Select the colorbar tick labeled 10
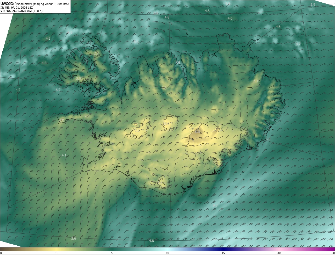The height and width of the screenshot is (255, 335). click(167, 253)
